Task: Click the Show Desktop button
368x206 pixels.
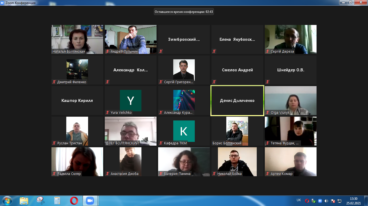Action: 366,201
